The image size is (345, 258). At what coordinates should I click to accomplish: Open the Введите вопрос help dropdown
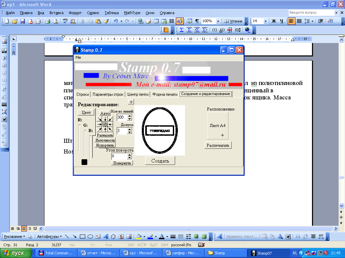coord(336,13)
